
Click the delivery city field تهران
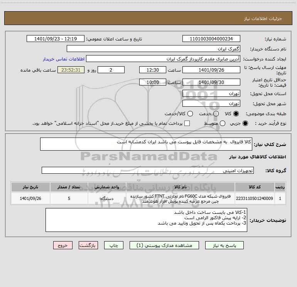211,104
